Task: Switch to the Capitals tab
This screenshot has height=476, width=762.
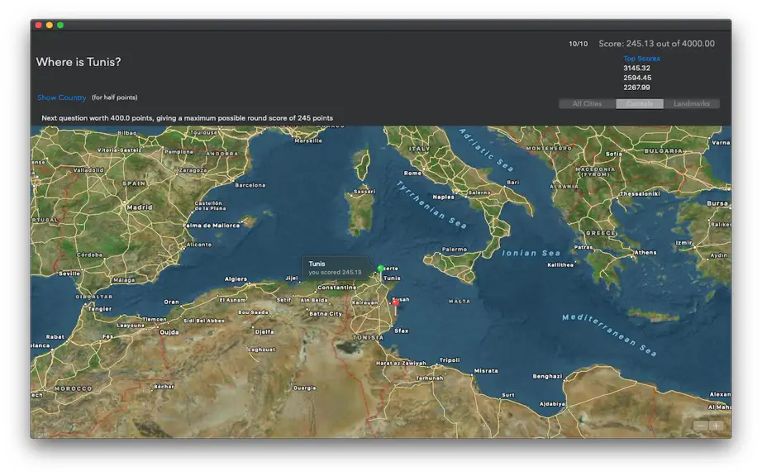Action: point(639,103)
